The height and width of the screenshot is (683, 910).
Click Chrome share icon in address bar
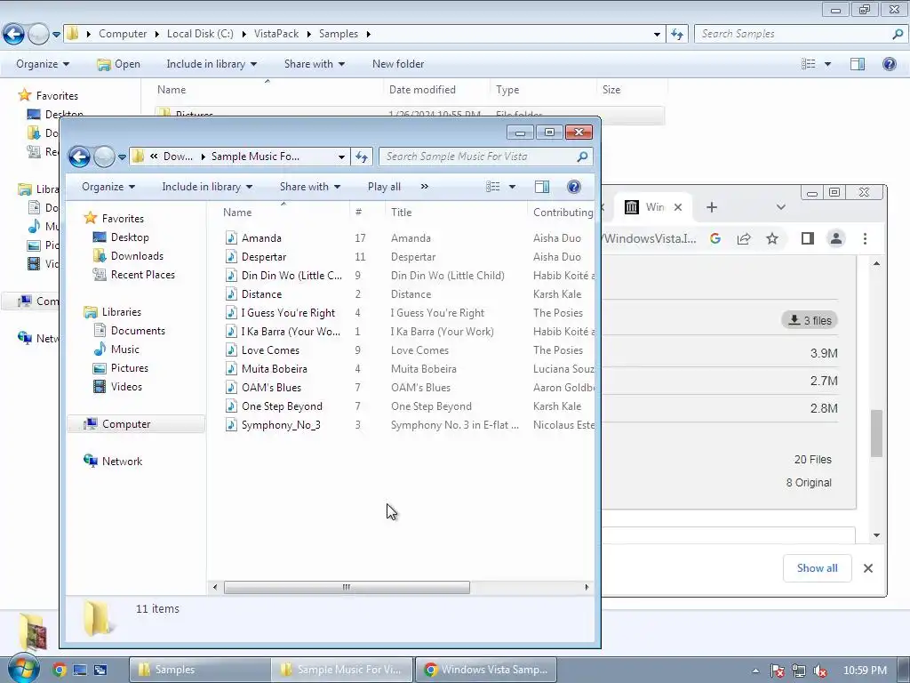pos(744,238)
